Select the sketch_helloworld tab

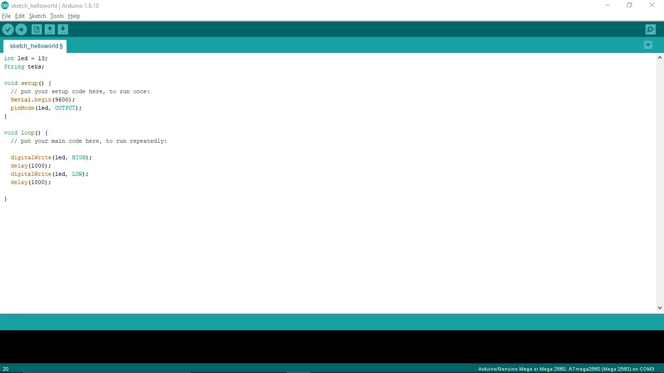(35, 46)
